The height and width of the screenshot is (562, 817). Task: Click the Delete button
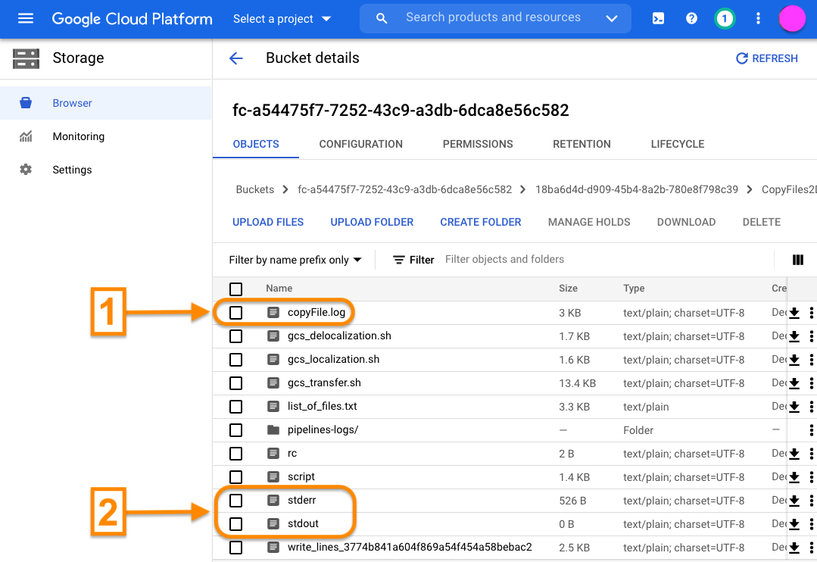pyautogui.click(x=761, y=222)
